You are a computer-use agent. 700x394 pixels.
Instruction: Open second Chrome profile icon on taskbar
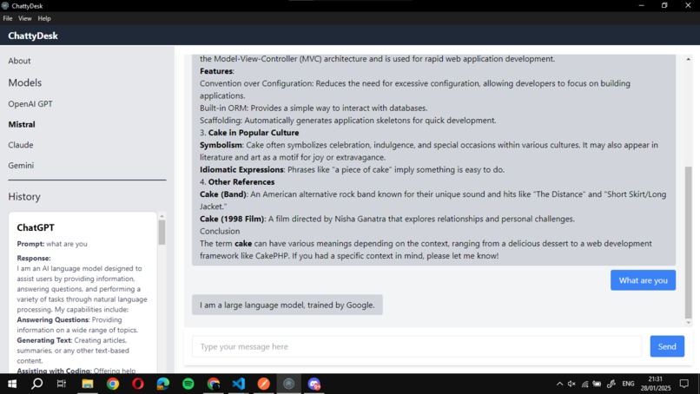214,384
